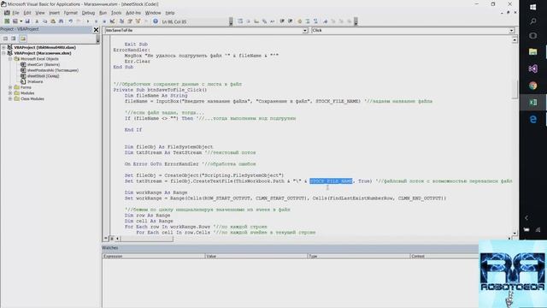Viewport: 547px width, 308px height.
Task: Click the Run Sub play icon
Action: click(x=87, y=21)
